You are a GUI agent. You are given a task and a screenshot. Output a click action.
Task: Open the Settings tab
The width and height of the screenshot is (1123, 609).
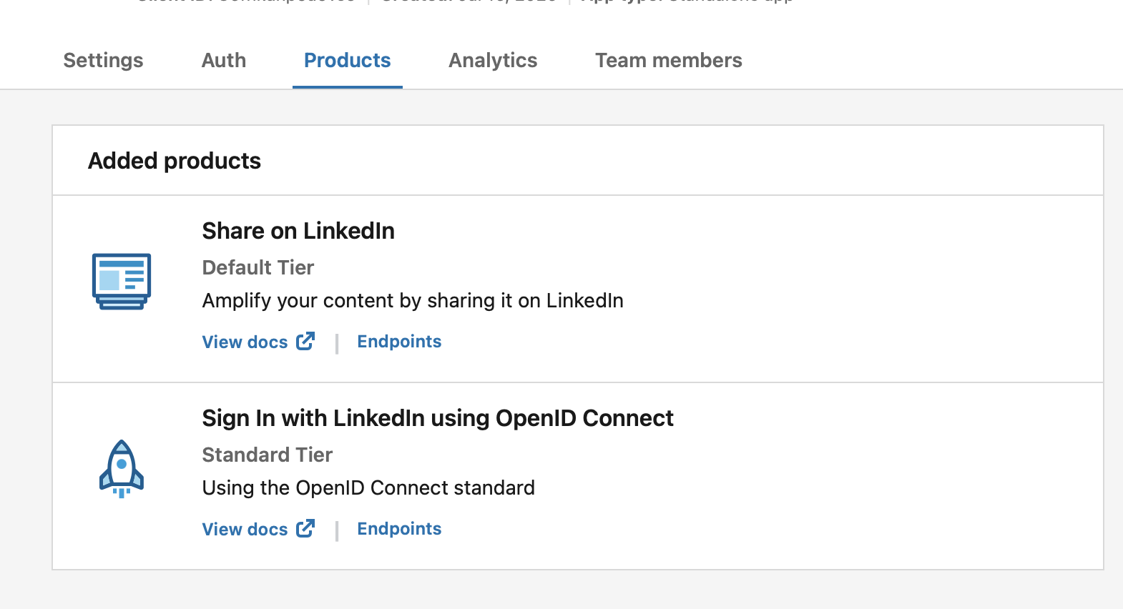tap(103, 61)
